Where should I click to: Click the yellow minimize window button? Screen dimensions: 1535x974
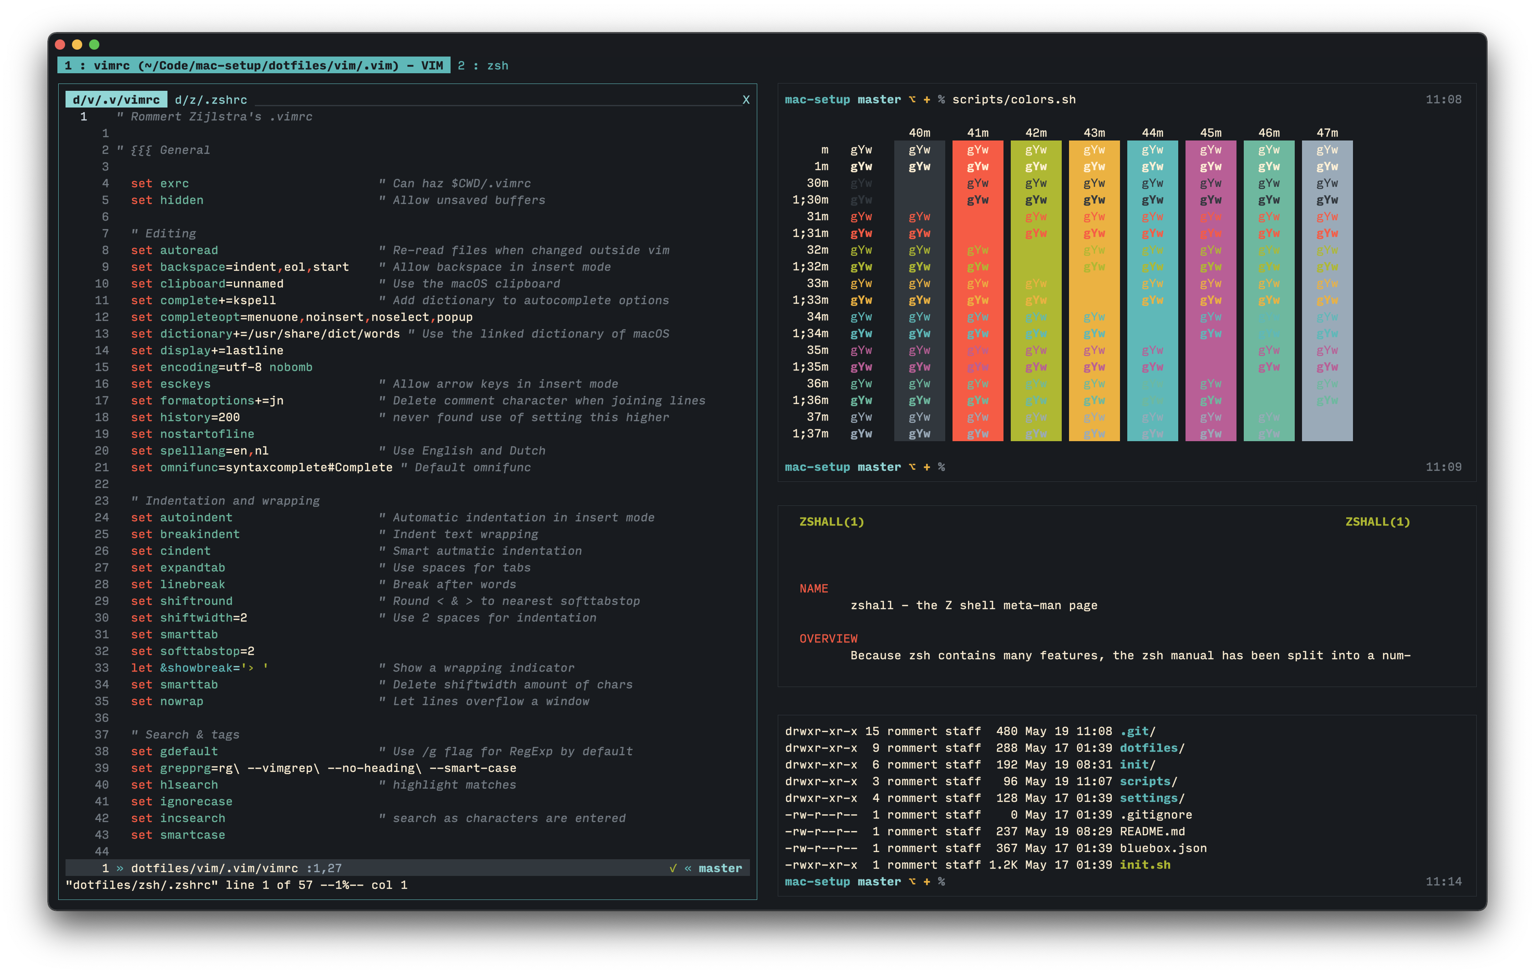click(77, 45)
